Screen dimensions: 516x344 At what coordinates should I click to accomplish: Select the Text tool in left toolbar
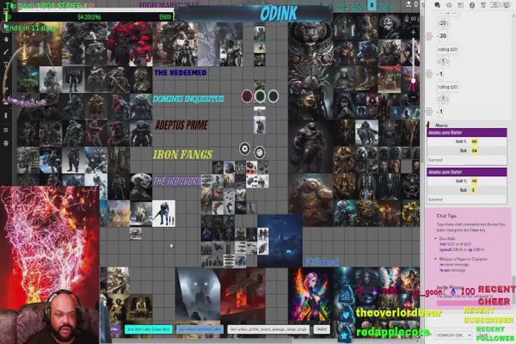click(x=6, y=64)
